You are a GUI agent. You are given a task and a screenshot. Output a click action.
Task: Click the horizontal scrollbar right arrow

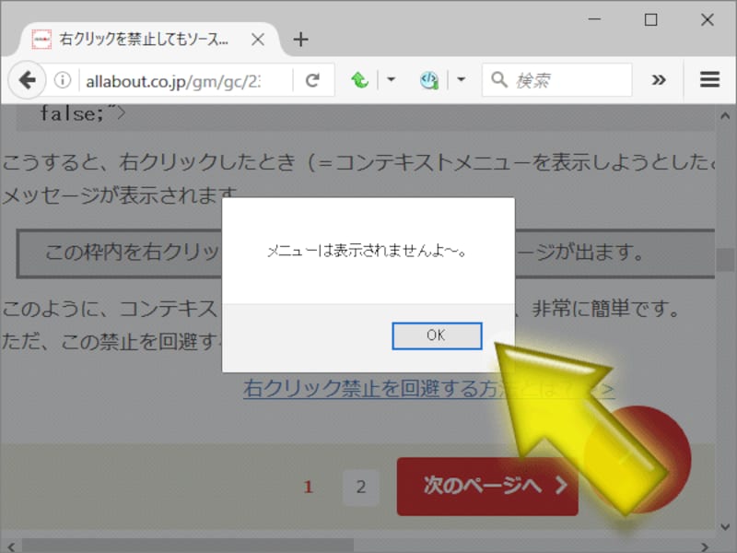pyautogui.click(x=705, y=547)
